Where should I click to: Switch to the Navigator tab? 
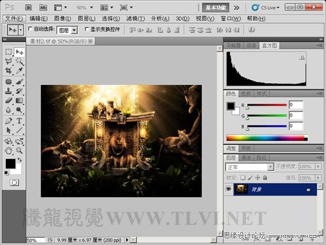pos(233,45)
